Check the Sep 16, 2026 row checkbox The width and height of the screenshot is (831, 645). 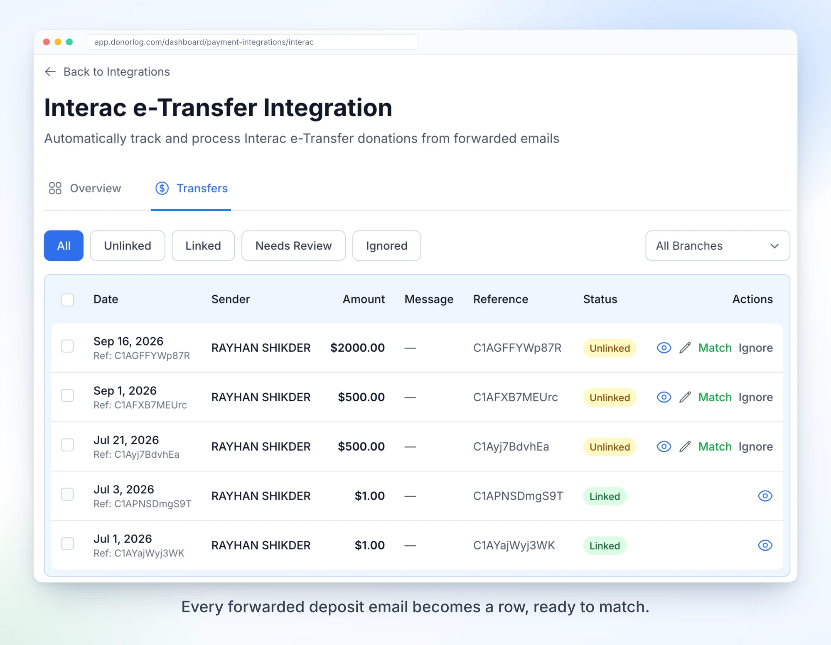[x=67, y=346]
